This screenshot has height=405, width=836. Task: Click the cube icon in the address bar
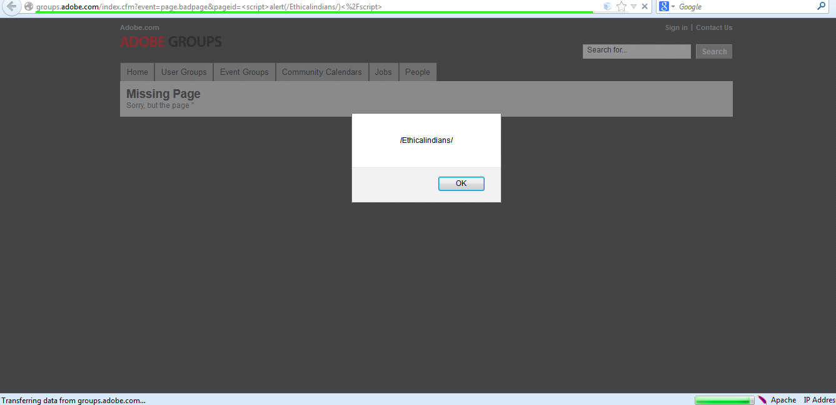607,6
